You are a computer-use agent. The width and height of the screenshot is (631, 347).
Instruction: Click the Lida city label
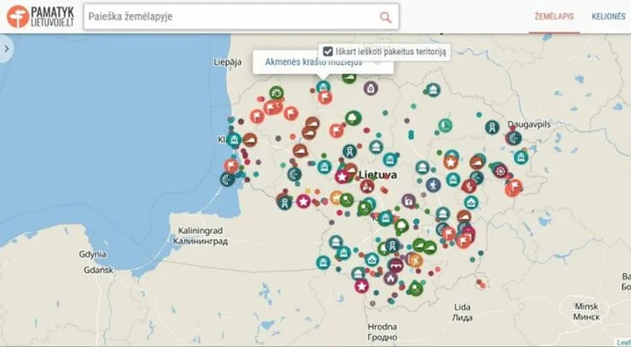(x=462, y=312)
